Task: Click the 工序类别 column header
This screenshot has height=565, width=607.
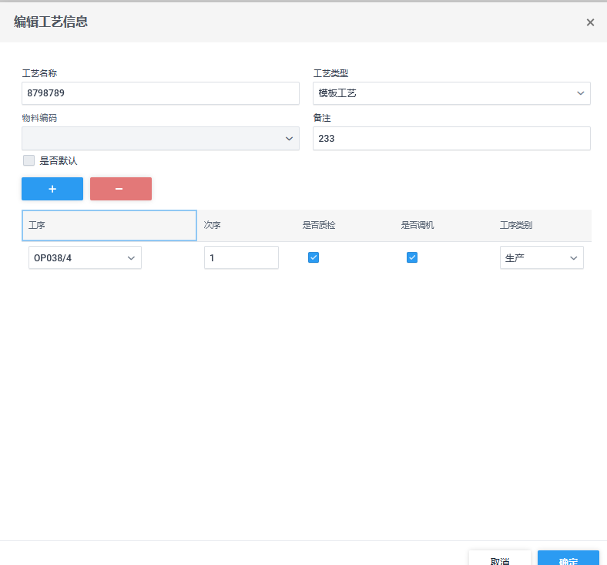Action: click(x=516, y=226)
